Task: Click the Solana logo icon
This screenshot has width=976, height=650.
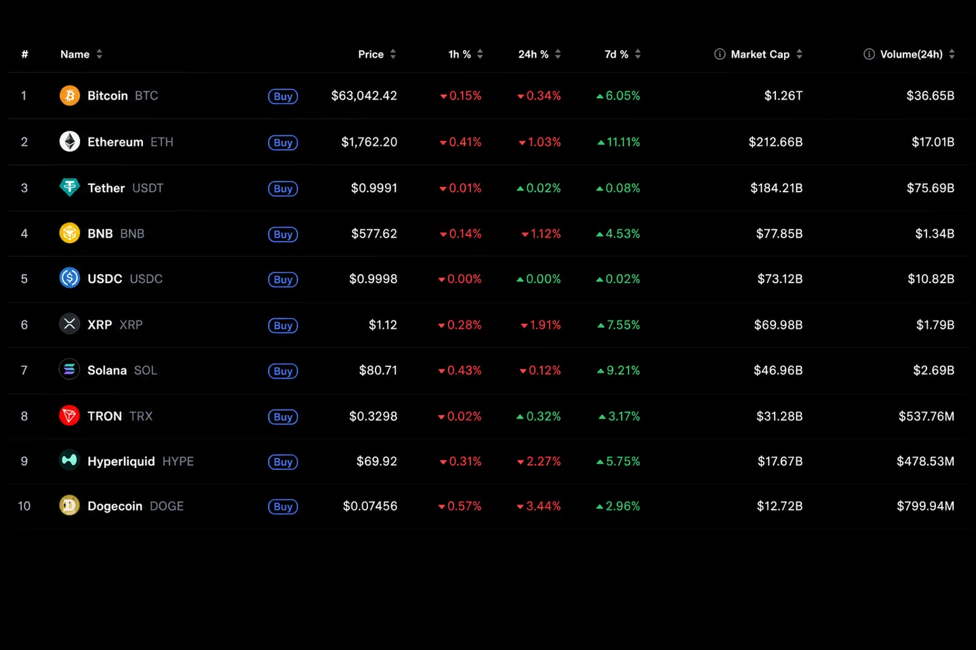Action: tap(69, 370)
